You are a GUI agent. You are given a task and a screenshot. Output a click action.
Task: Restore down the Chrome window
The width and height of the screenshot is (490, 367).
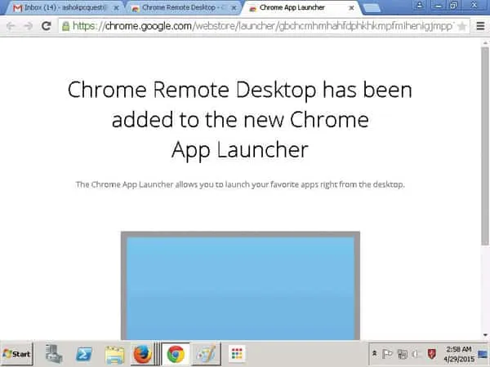tap(454, 5)
